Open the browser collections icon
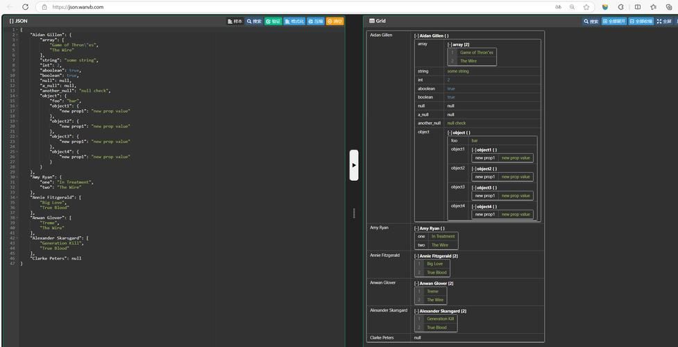 click(x=669, y=7)
